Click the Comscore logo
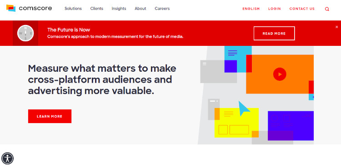Image resolution: width=341 pixels, height=168 pixels. coord(29,8)
